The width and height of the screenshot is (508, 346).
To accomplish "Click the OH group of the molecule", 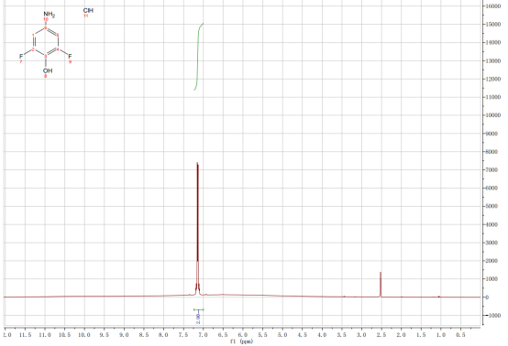I will pyautogui.click(x=48, y=70).
